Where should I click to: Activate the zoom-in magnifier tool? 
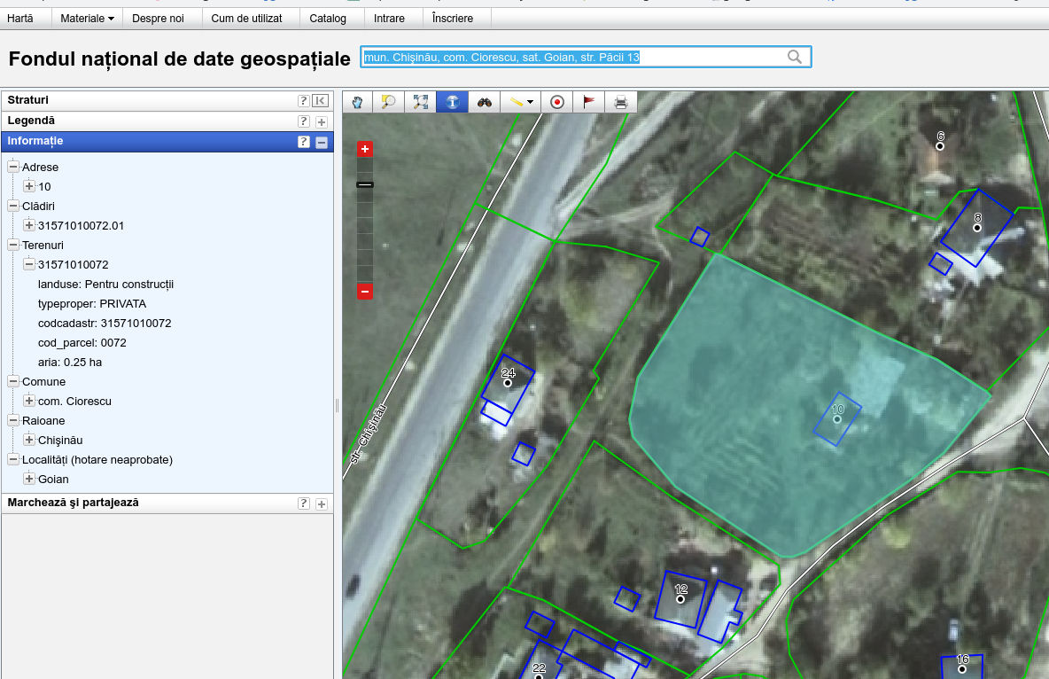pyautogui.click(x=388, y=102)
